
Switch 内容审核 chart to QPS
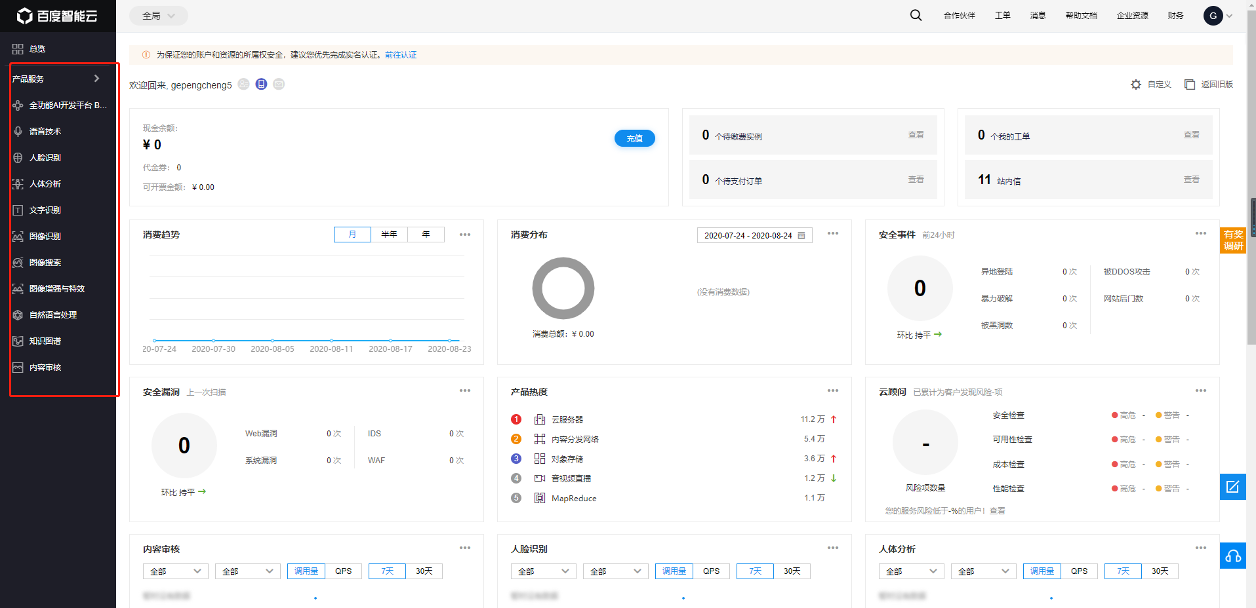[344, 571]
